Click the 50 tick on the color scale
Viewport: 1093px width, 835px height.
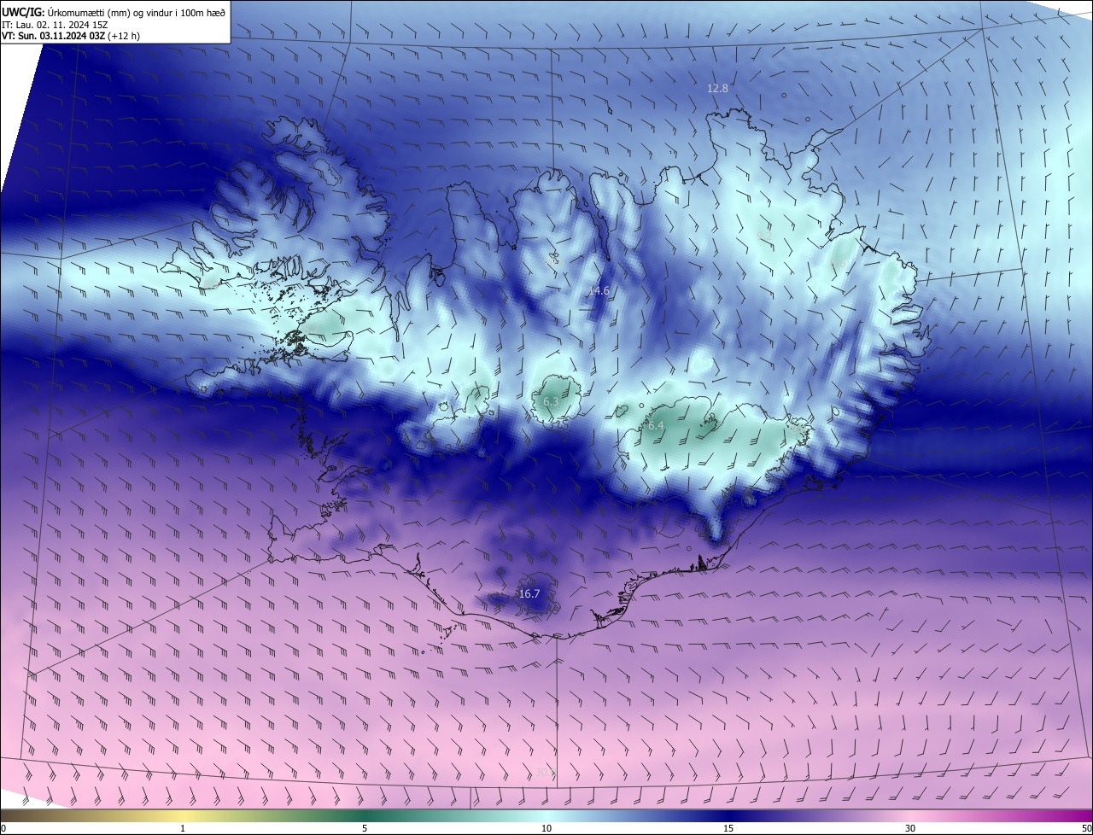pyautogui.click(x=1086, y=828)
